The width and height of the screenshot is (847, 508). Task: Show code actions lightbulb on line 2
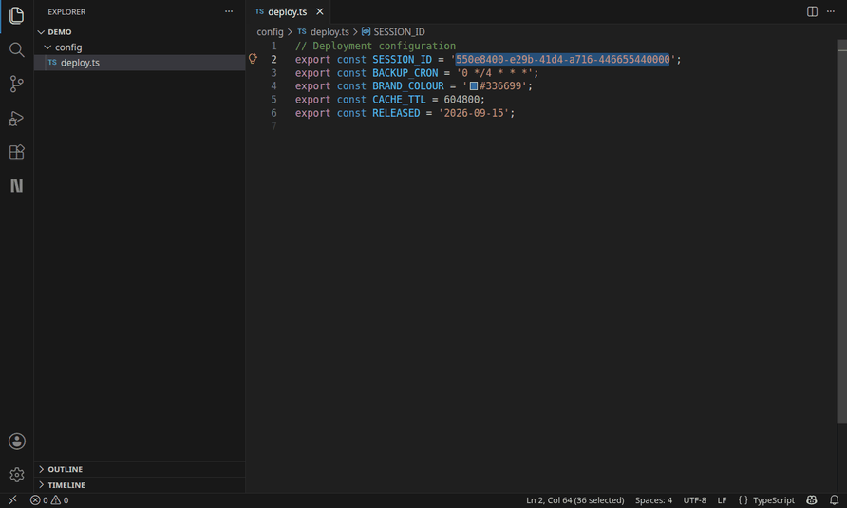coord(253,58)
